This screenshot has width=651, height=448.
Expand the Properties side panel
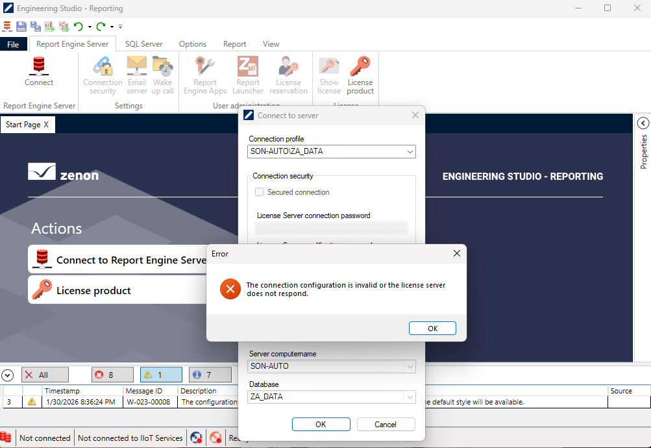click(x=643, y=123)
